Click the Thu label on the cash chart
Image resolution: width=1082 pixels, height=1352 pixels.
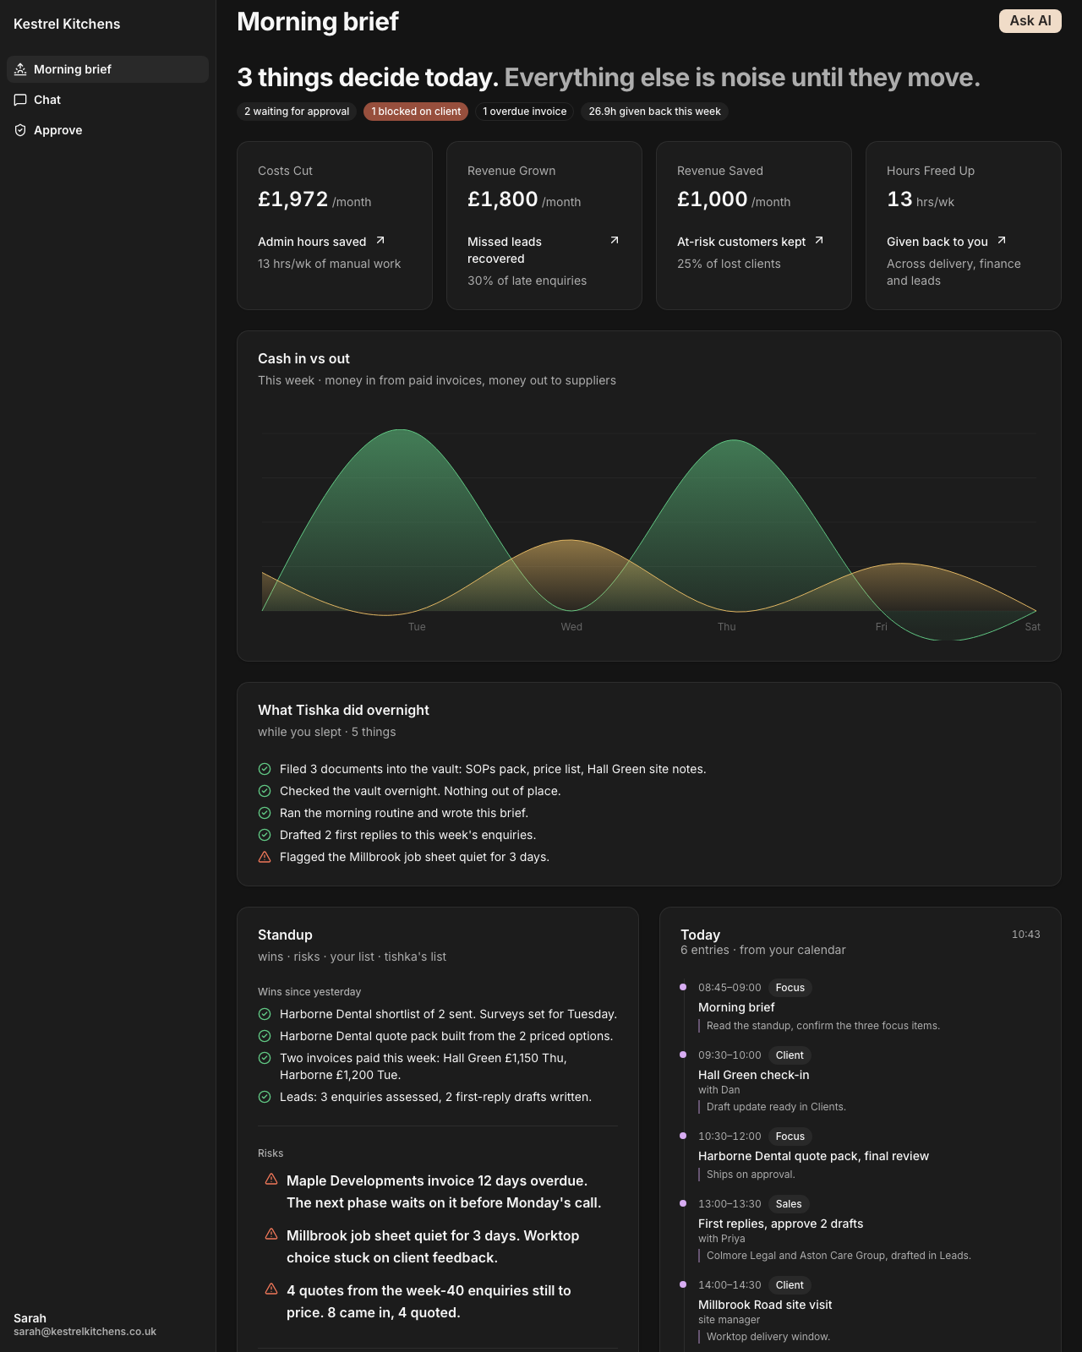tap(727, 627)
